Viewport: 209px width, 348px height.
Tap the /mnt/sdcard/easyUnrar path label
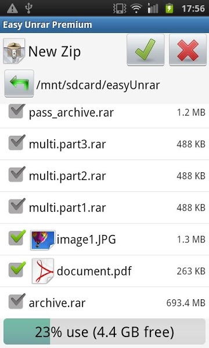pyautogui.click(x=98, y=85)
